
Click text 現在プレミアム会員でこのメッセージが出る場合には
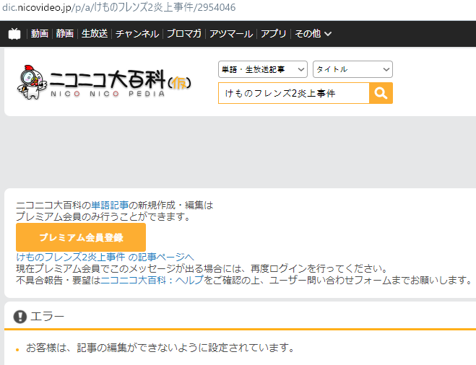pyautogui.click(x=130, y=268)
